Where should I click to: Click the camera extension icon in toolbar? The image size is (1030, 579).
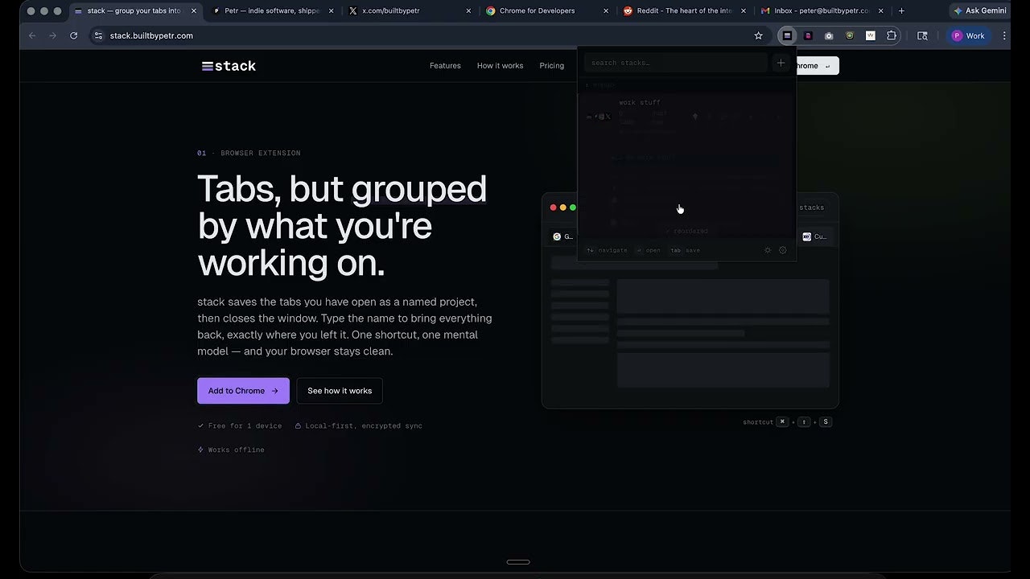829,35
